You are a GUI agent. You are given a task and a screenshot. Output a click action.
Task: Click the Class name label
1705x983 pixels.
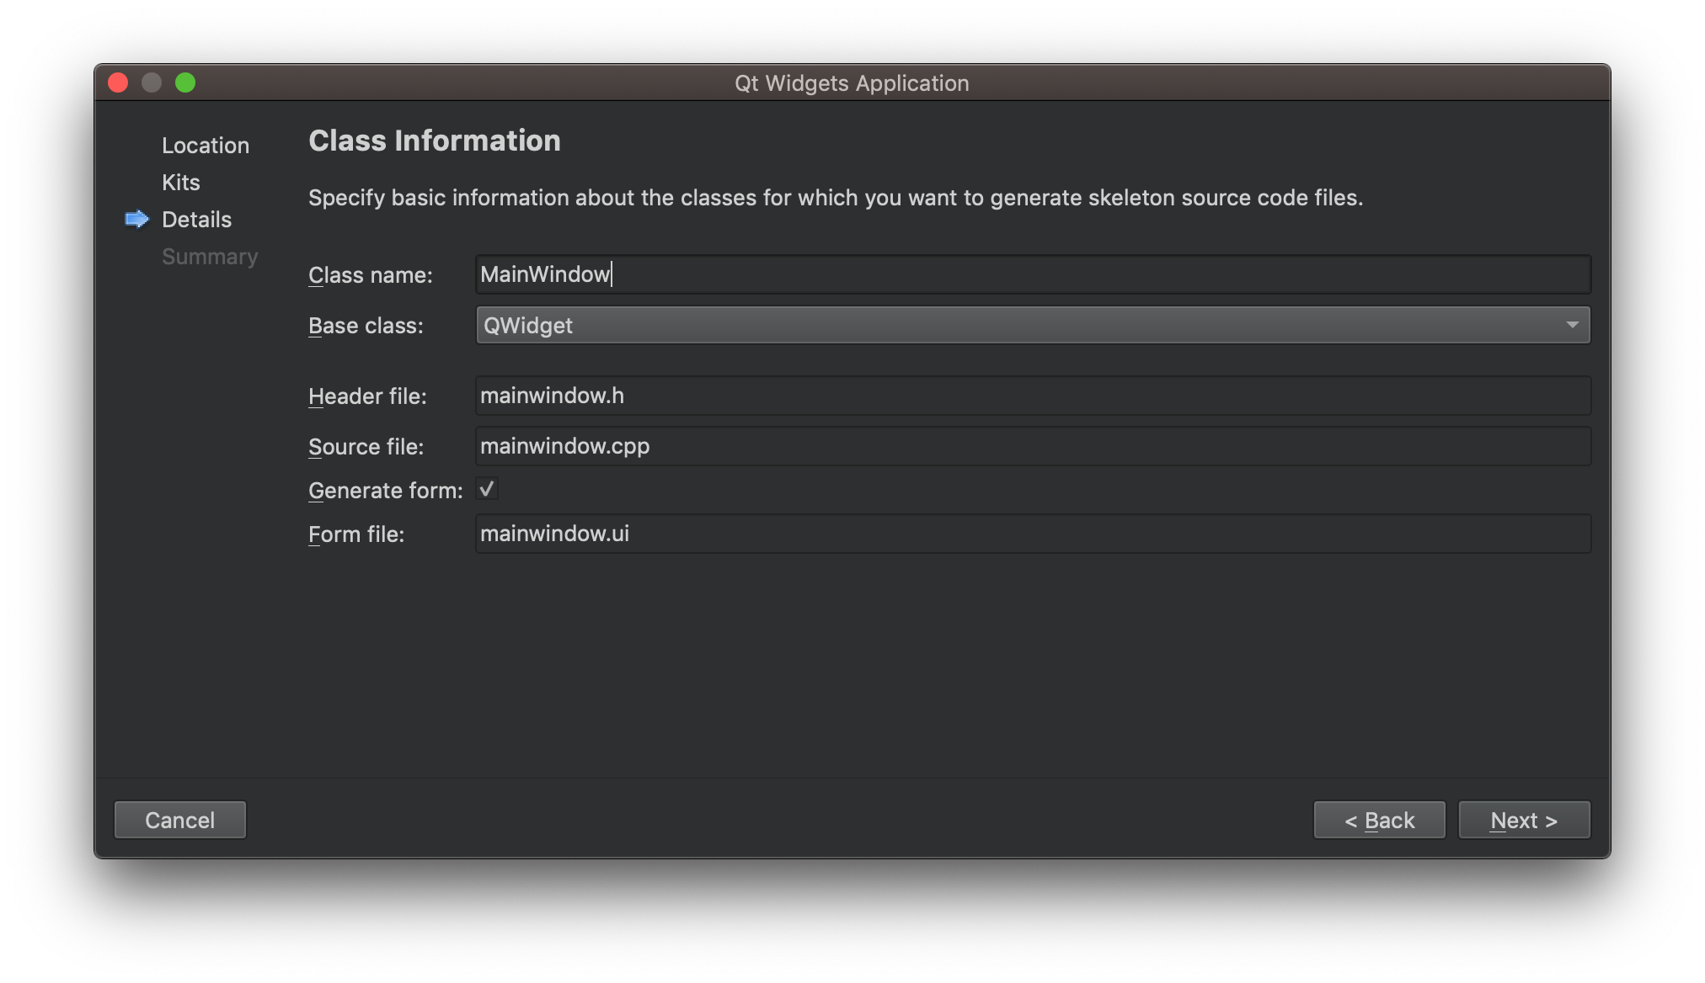371,275
